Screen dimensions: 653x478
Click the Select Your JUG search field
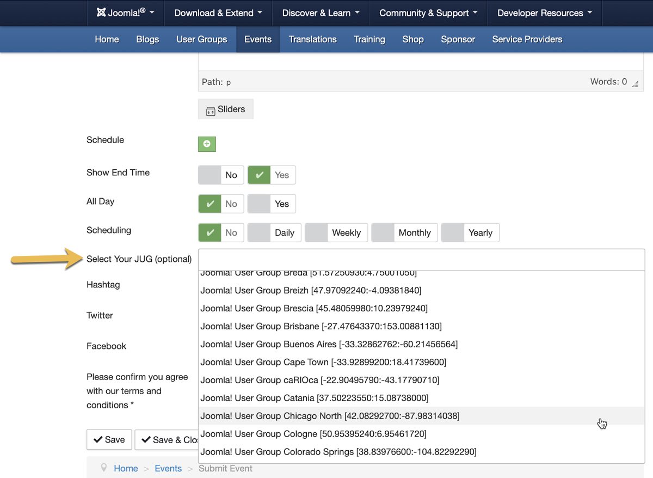[421, 260]
